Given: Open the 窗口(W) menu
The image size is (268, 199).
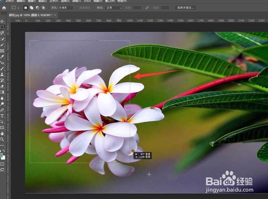Looking at the screenshot, I should click(110, 1).
